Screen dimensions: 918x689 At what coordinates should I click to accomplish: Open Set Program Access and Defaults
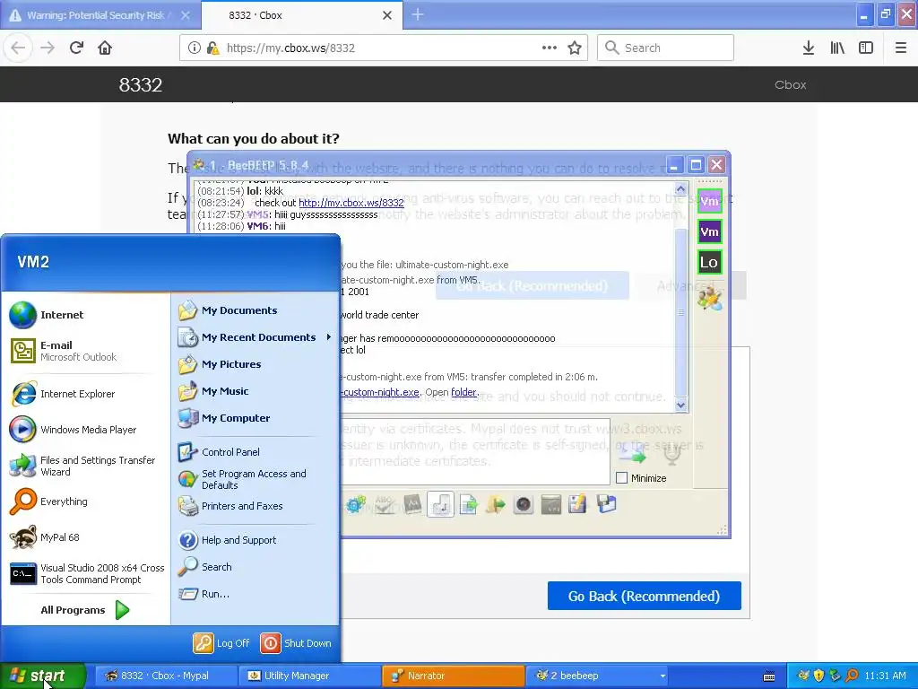coord(254,479)
